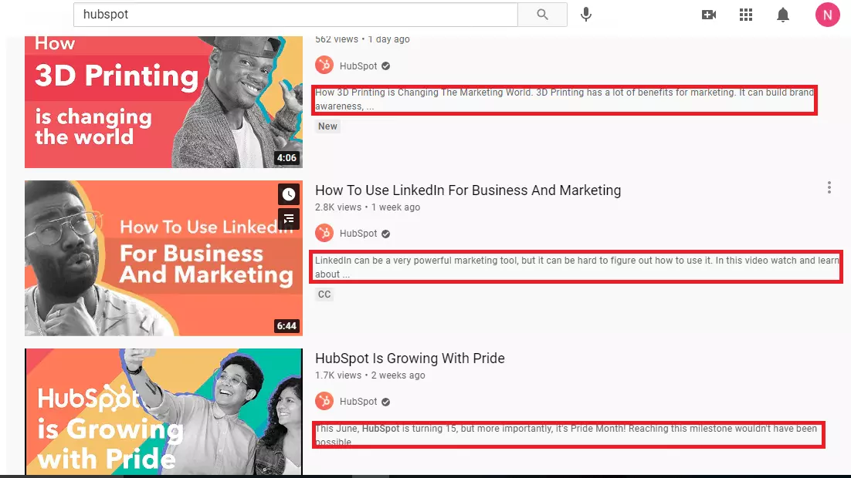This screenshot has height=478, width=851.
Task: Click the CC badge under LinkedIn video
Action: [x=324, y=295]
